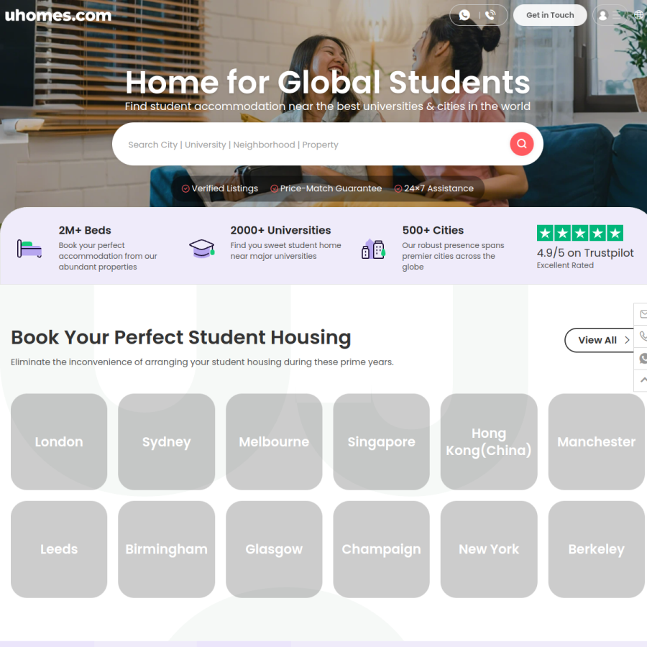This screenshot has width=647, height=647.
Task: Click the 24×7 Assistance badge
Action: tap(434, 188)
